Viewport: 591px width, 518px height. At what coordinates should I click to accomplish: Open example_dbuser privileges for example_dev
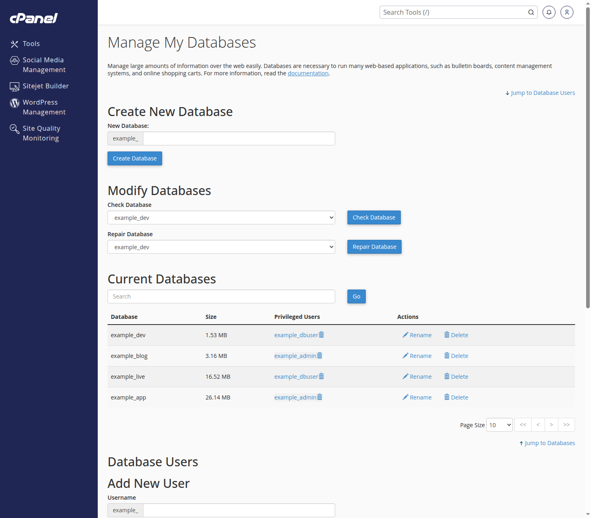coord(296,335)
